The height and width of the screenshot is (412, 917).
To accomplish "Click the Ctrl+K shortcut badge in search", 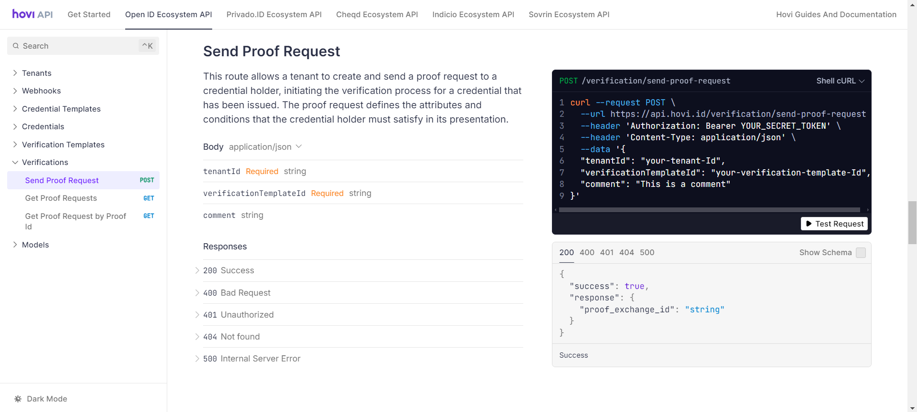I will point(147,46).
